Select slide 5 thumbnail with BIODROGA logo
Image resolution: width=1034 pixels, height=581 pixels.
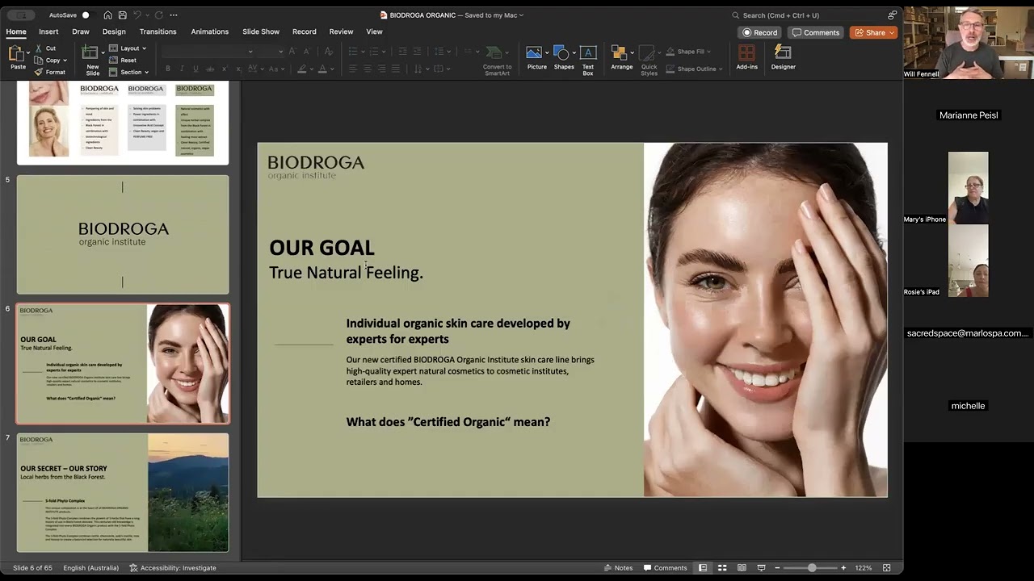(123, 235)
